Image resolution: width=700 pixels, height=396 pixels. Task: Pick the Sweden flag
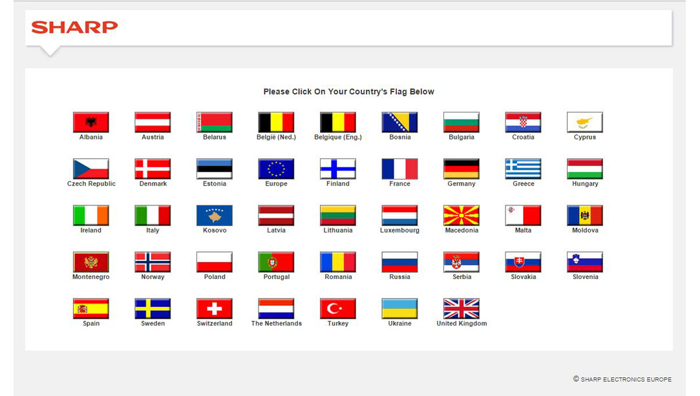(x=153, y=309)
